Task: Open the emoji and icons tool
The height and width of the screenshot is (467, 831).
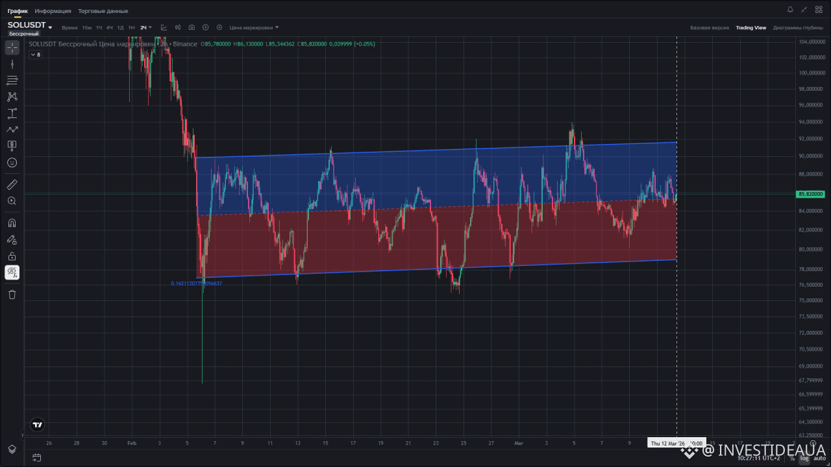Action: 12,163
